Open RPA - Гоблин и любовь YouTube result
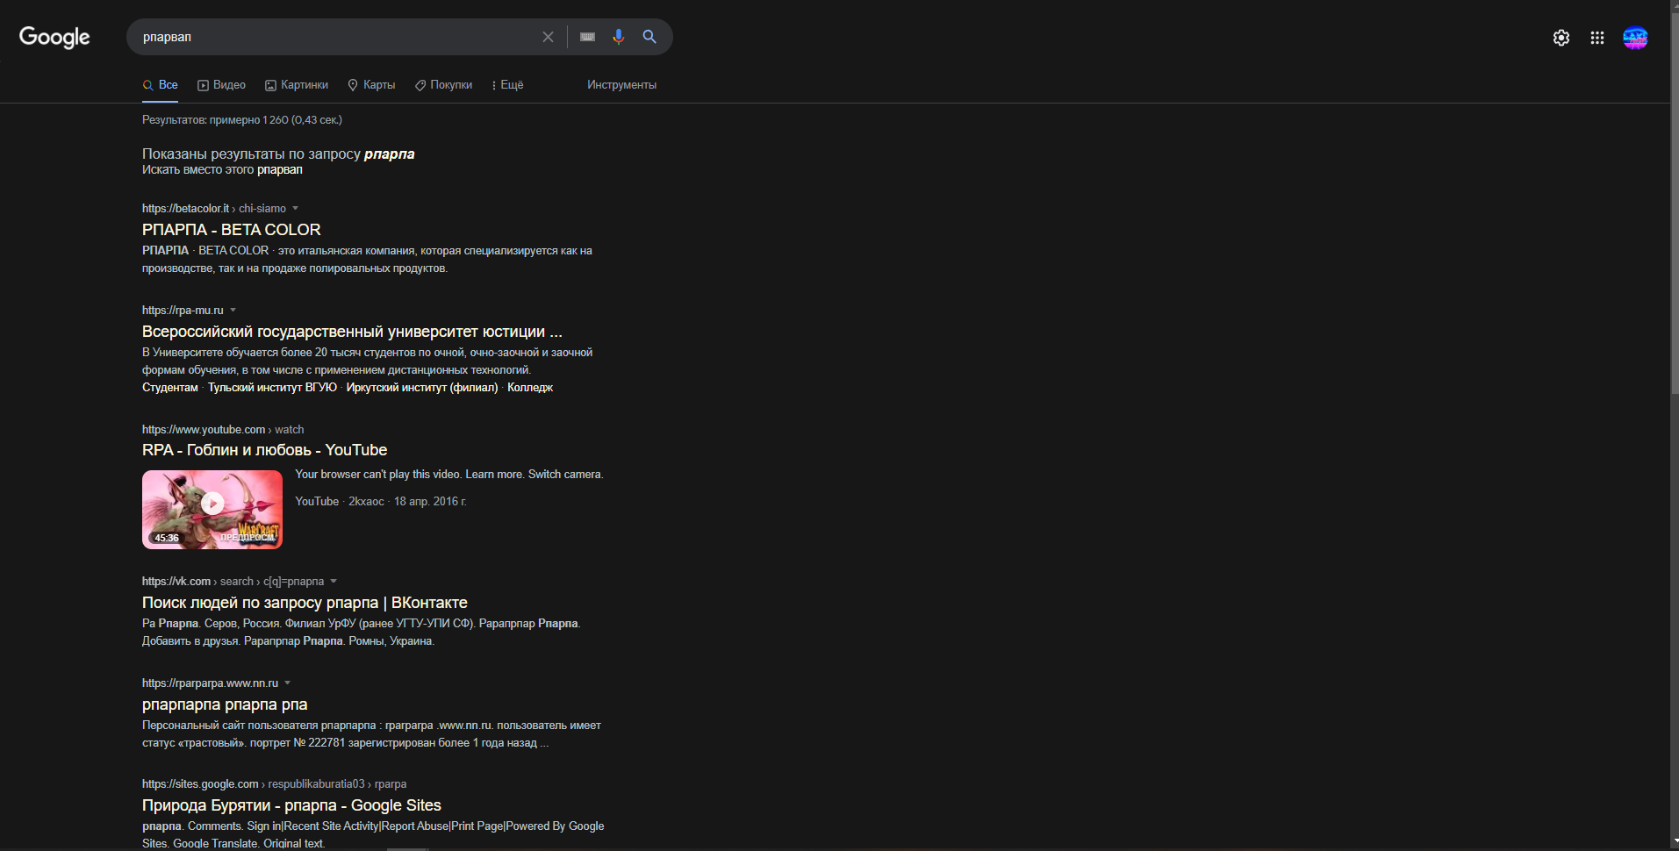 coord(264,450)
